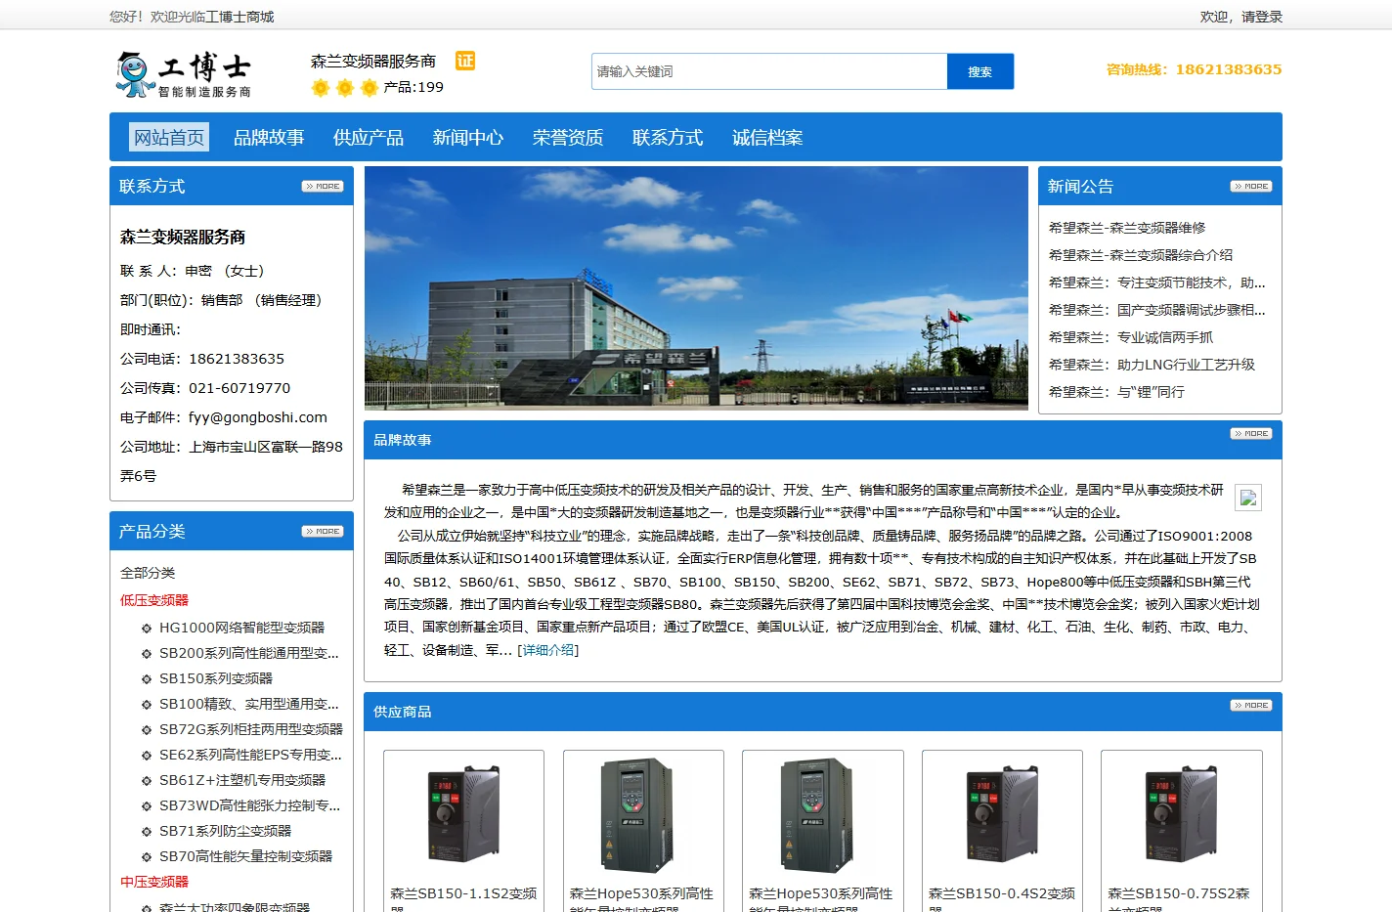Click the 工博士 logo

point(184,74)
